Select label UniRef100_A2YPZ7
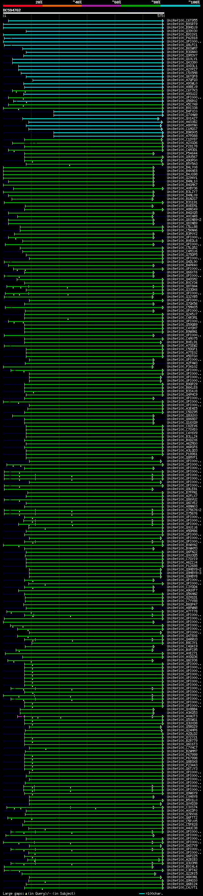The width and height of the screenshot is (203, 896). pos(182,70)
